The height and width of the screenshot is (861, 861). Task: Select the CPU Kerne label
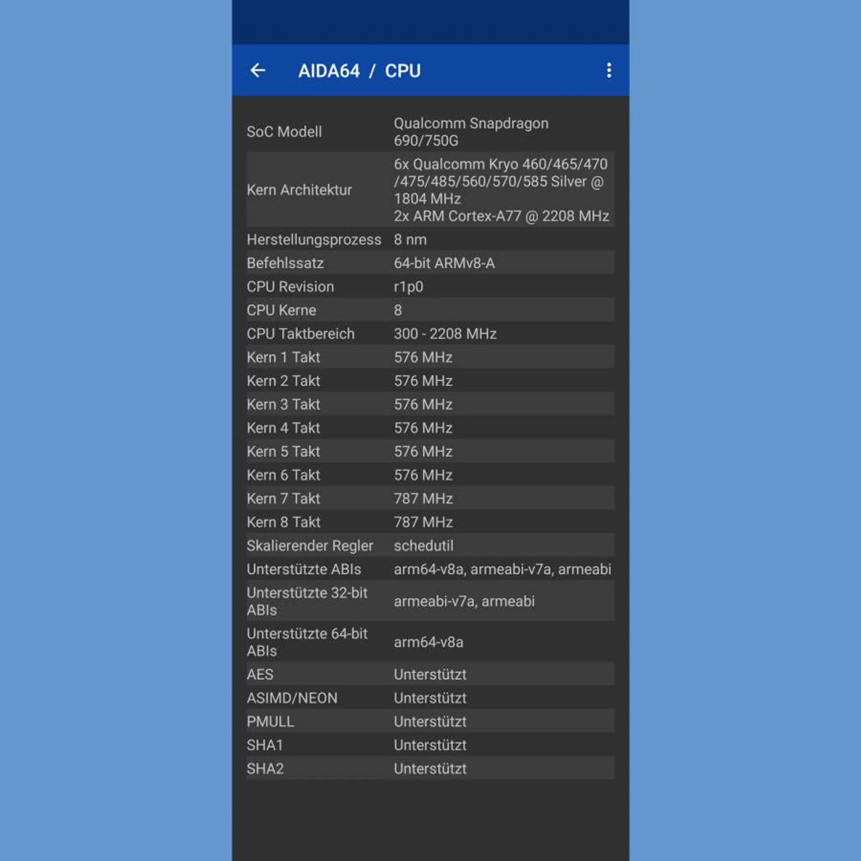pos(282,311)
